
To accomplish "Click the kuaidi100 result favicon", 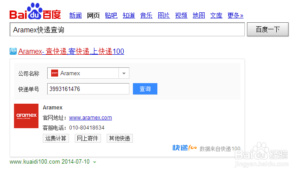I will pyautogui.click(x=13, y=51).
